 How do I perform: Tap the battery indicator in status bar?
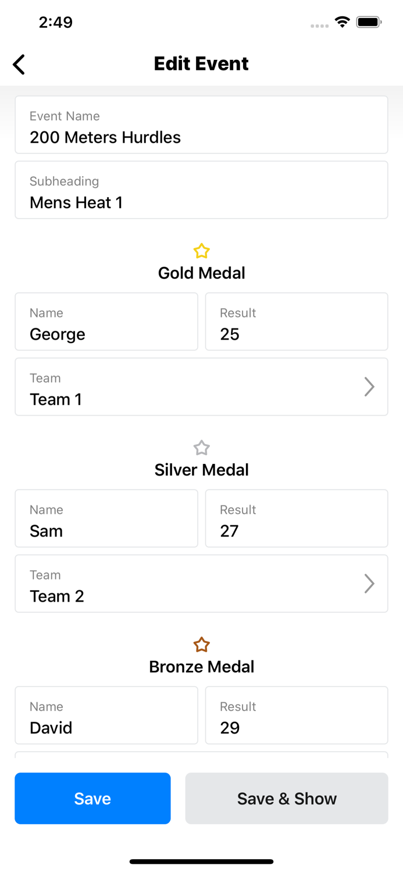[x=369, y=22]
